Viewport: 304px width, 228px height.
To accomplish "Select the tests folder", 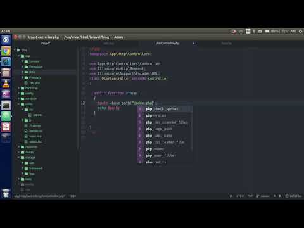I will tap(28, 179).
